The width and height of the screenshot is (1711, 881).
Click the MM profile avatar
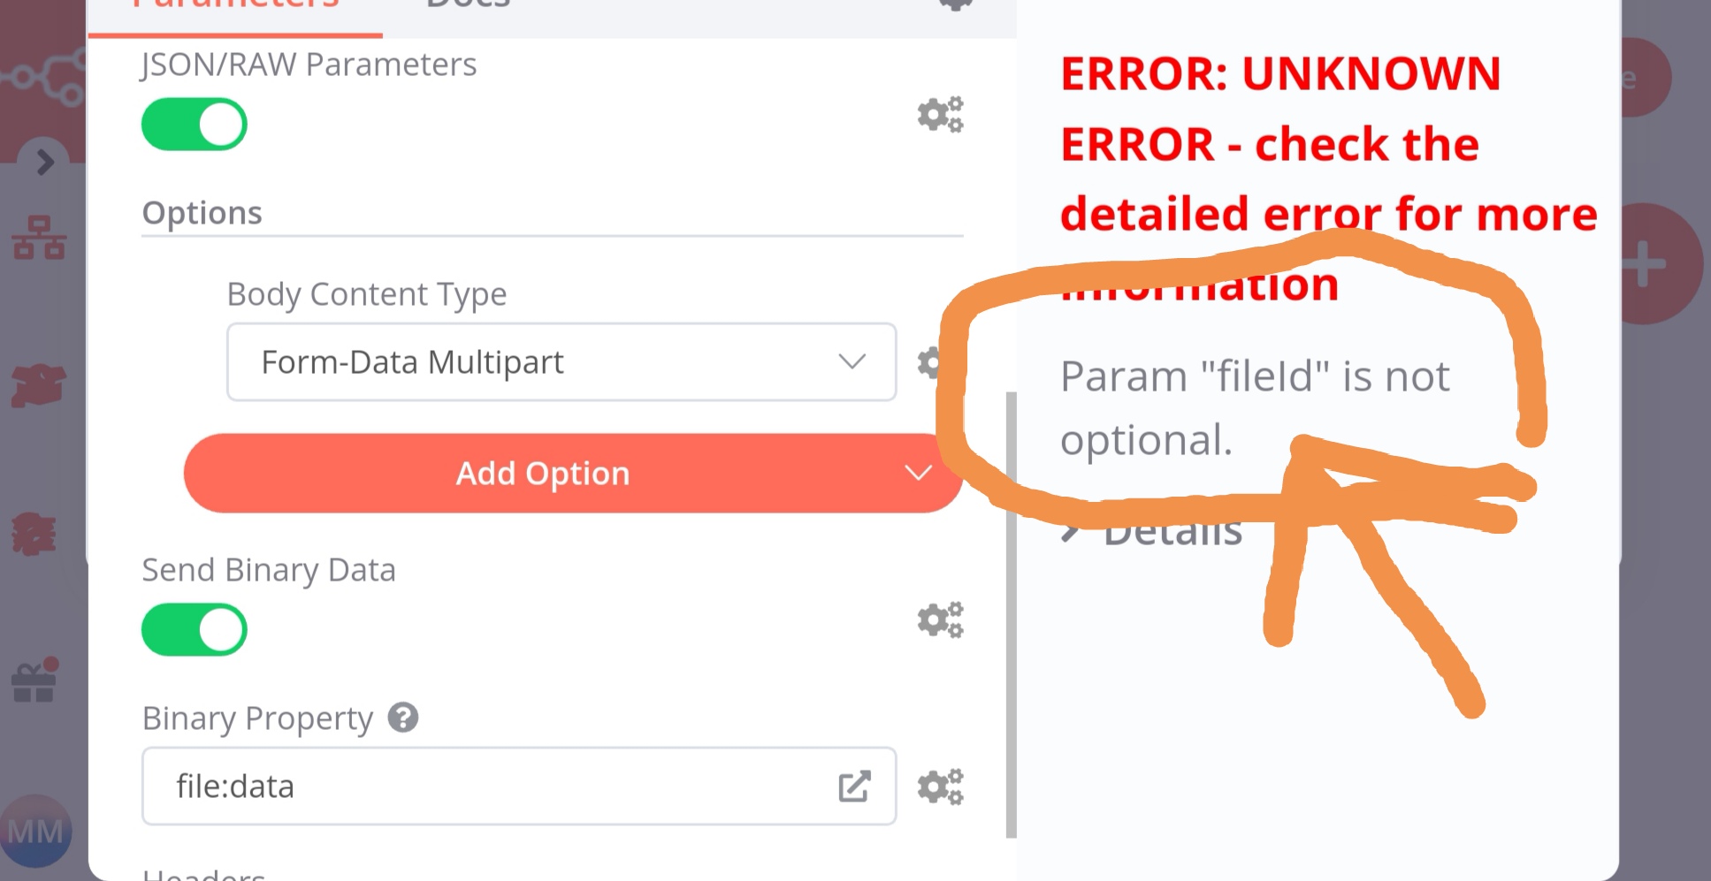(35, 829)
